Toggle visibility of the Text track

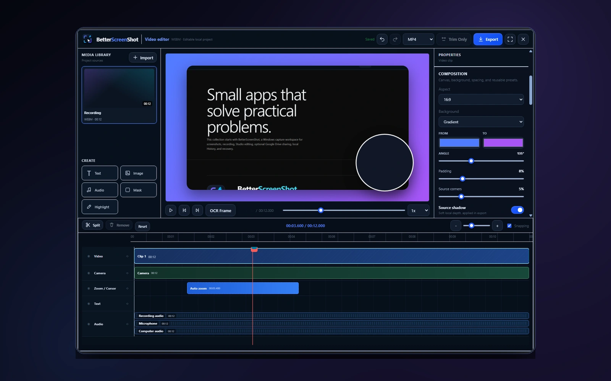tap(89, 304)
